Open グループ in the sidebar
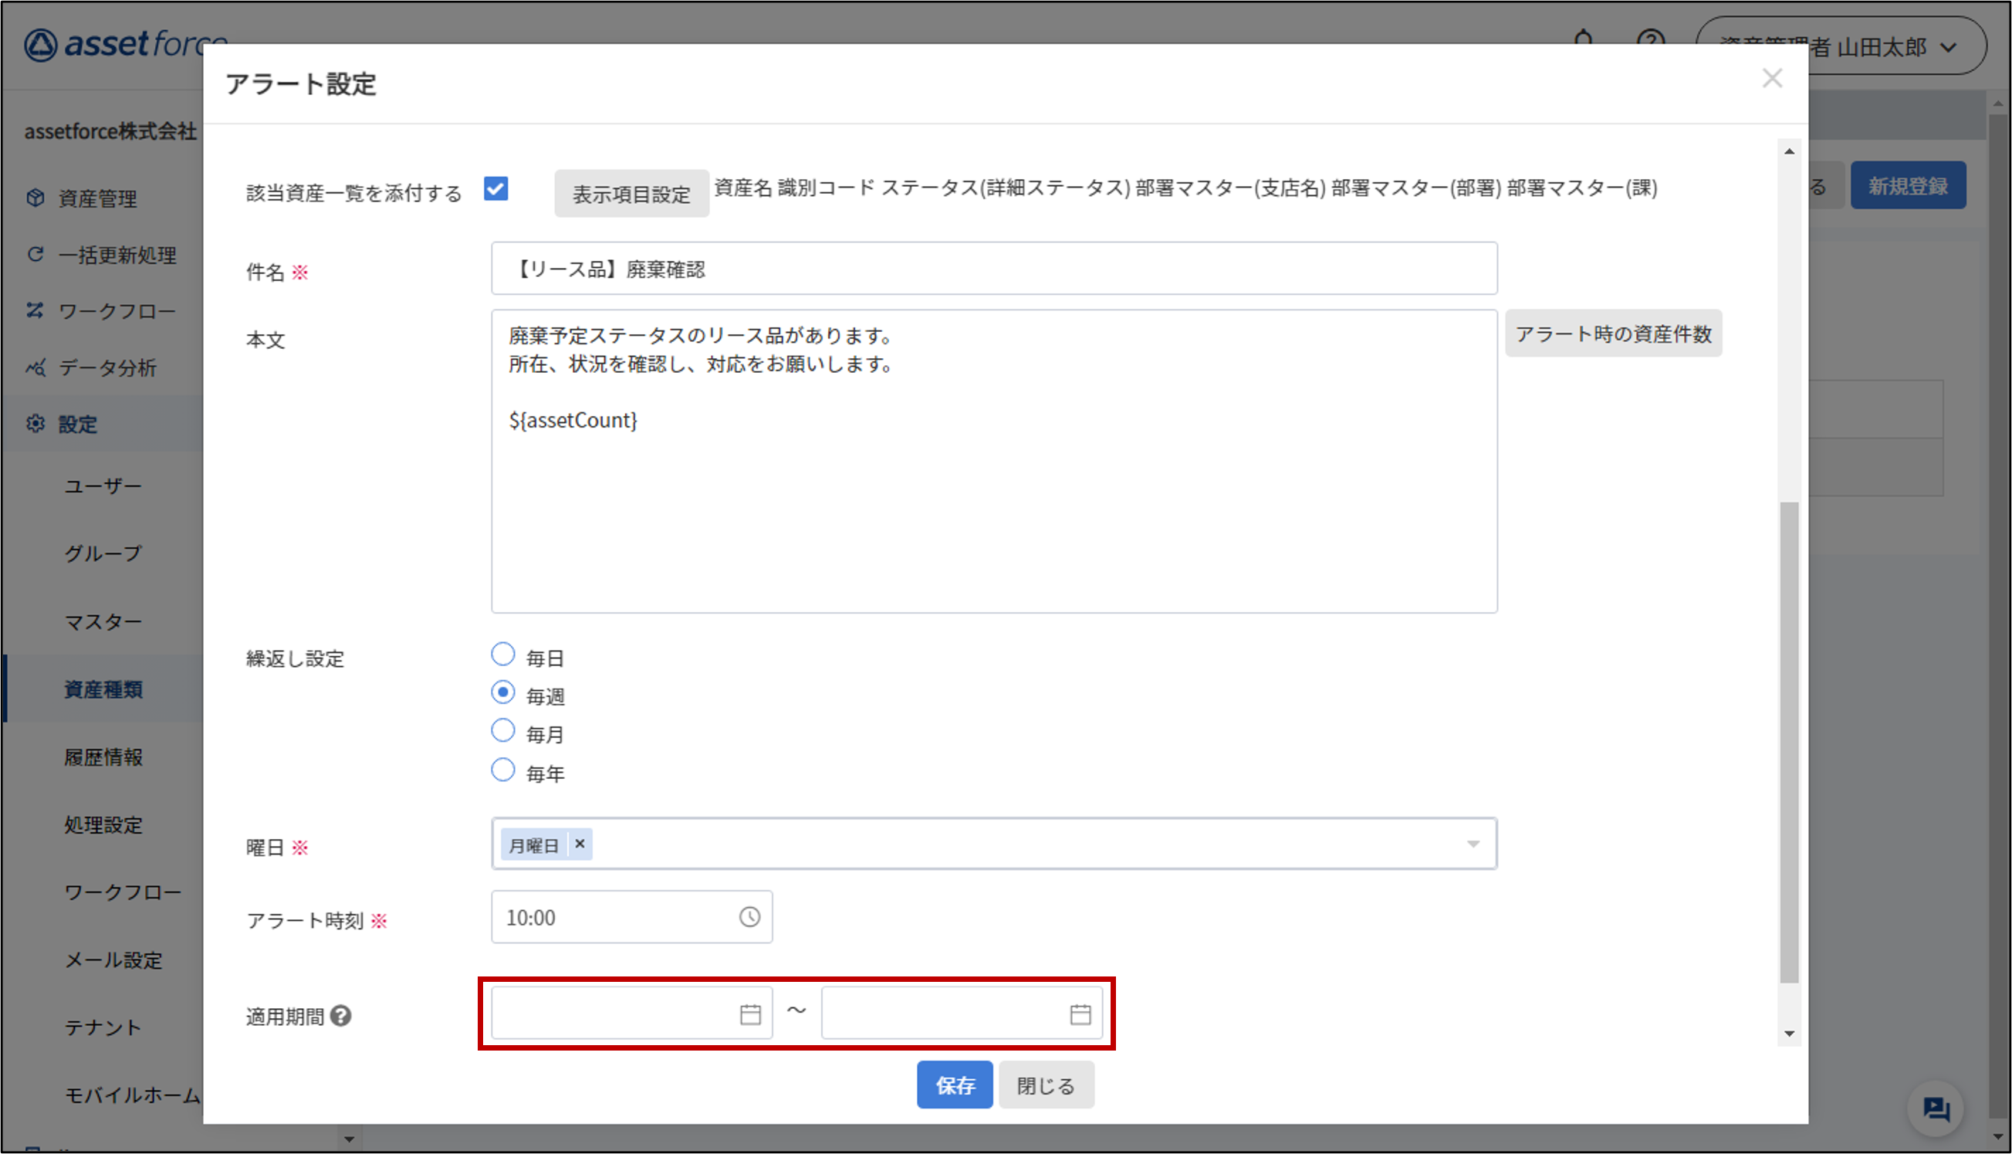This screenshot has width=2012, height=1154. tap(103, 553)
